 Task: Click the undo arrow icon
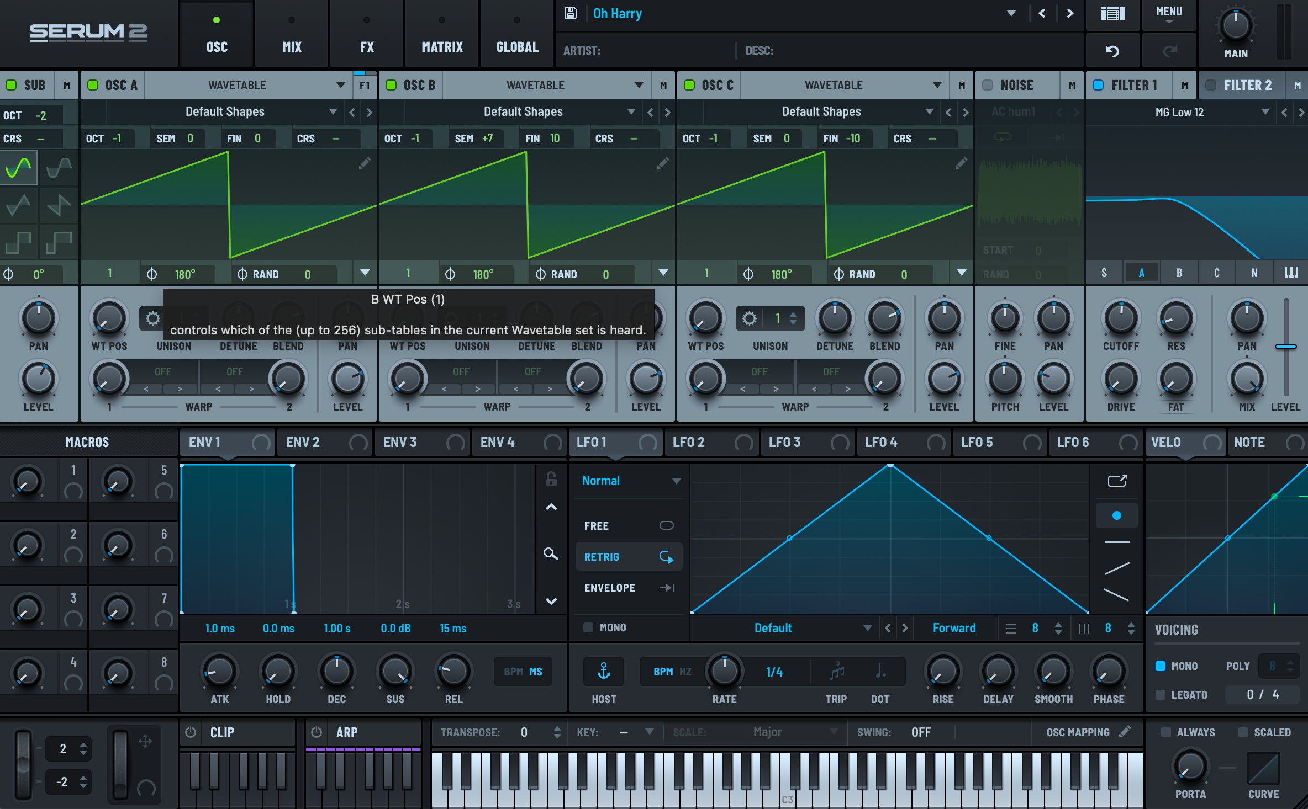1112,51
